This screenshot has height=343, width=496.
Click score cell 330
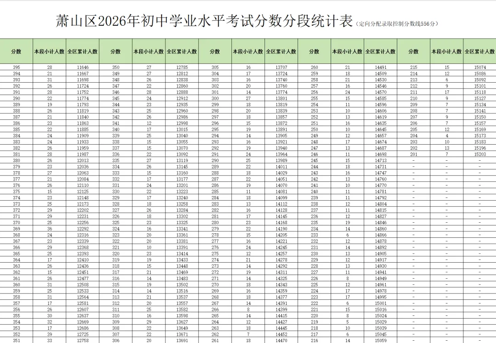click(116, 191)
